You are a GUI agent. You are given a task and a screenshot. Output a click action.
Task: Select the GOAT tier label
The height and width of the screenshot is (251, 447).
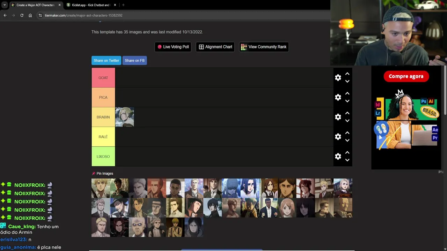pyautogui.click(x=103, y=78)
